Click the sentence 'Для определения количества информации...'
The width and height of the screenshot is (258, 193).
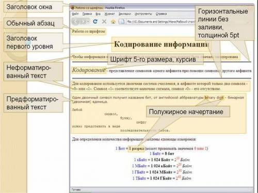134,139
